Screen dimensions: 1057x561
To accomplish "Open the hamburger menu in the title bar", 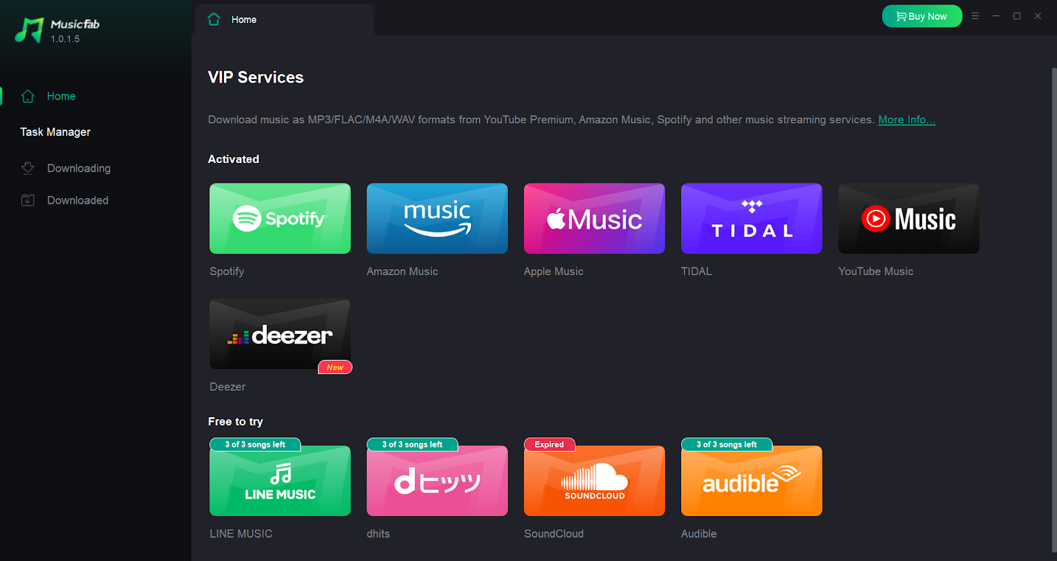I will [975, 16].
